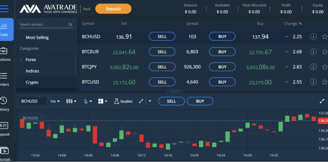Open the Trade sidebar section
This screenshot has height=162, width=328.
(7, 29)
